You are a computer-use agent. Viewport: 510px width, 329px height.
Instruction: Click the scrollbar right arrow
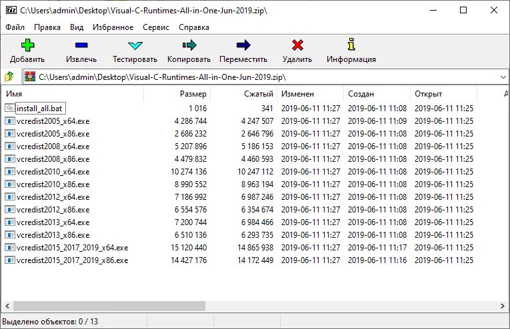[503, 306]
